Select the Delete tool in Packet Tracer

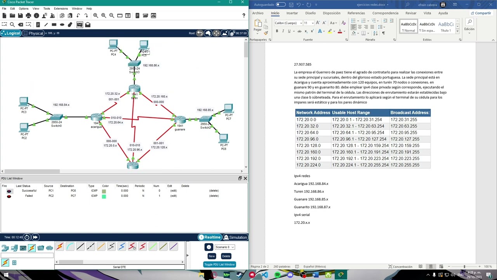click(20, 24)
